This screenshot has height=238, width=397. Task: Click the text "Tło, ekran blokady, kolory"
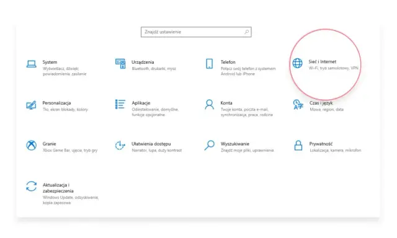65,110
